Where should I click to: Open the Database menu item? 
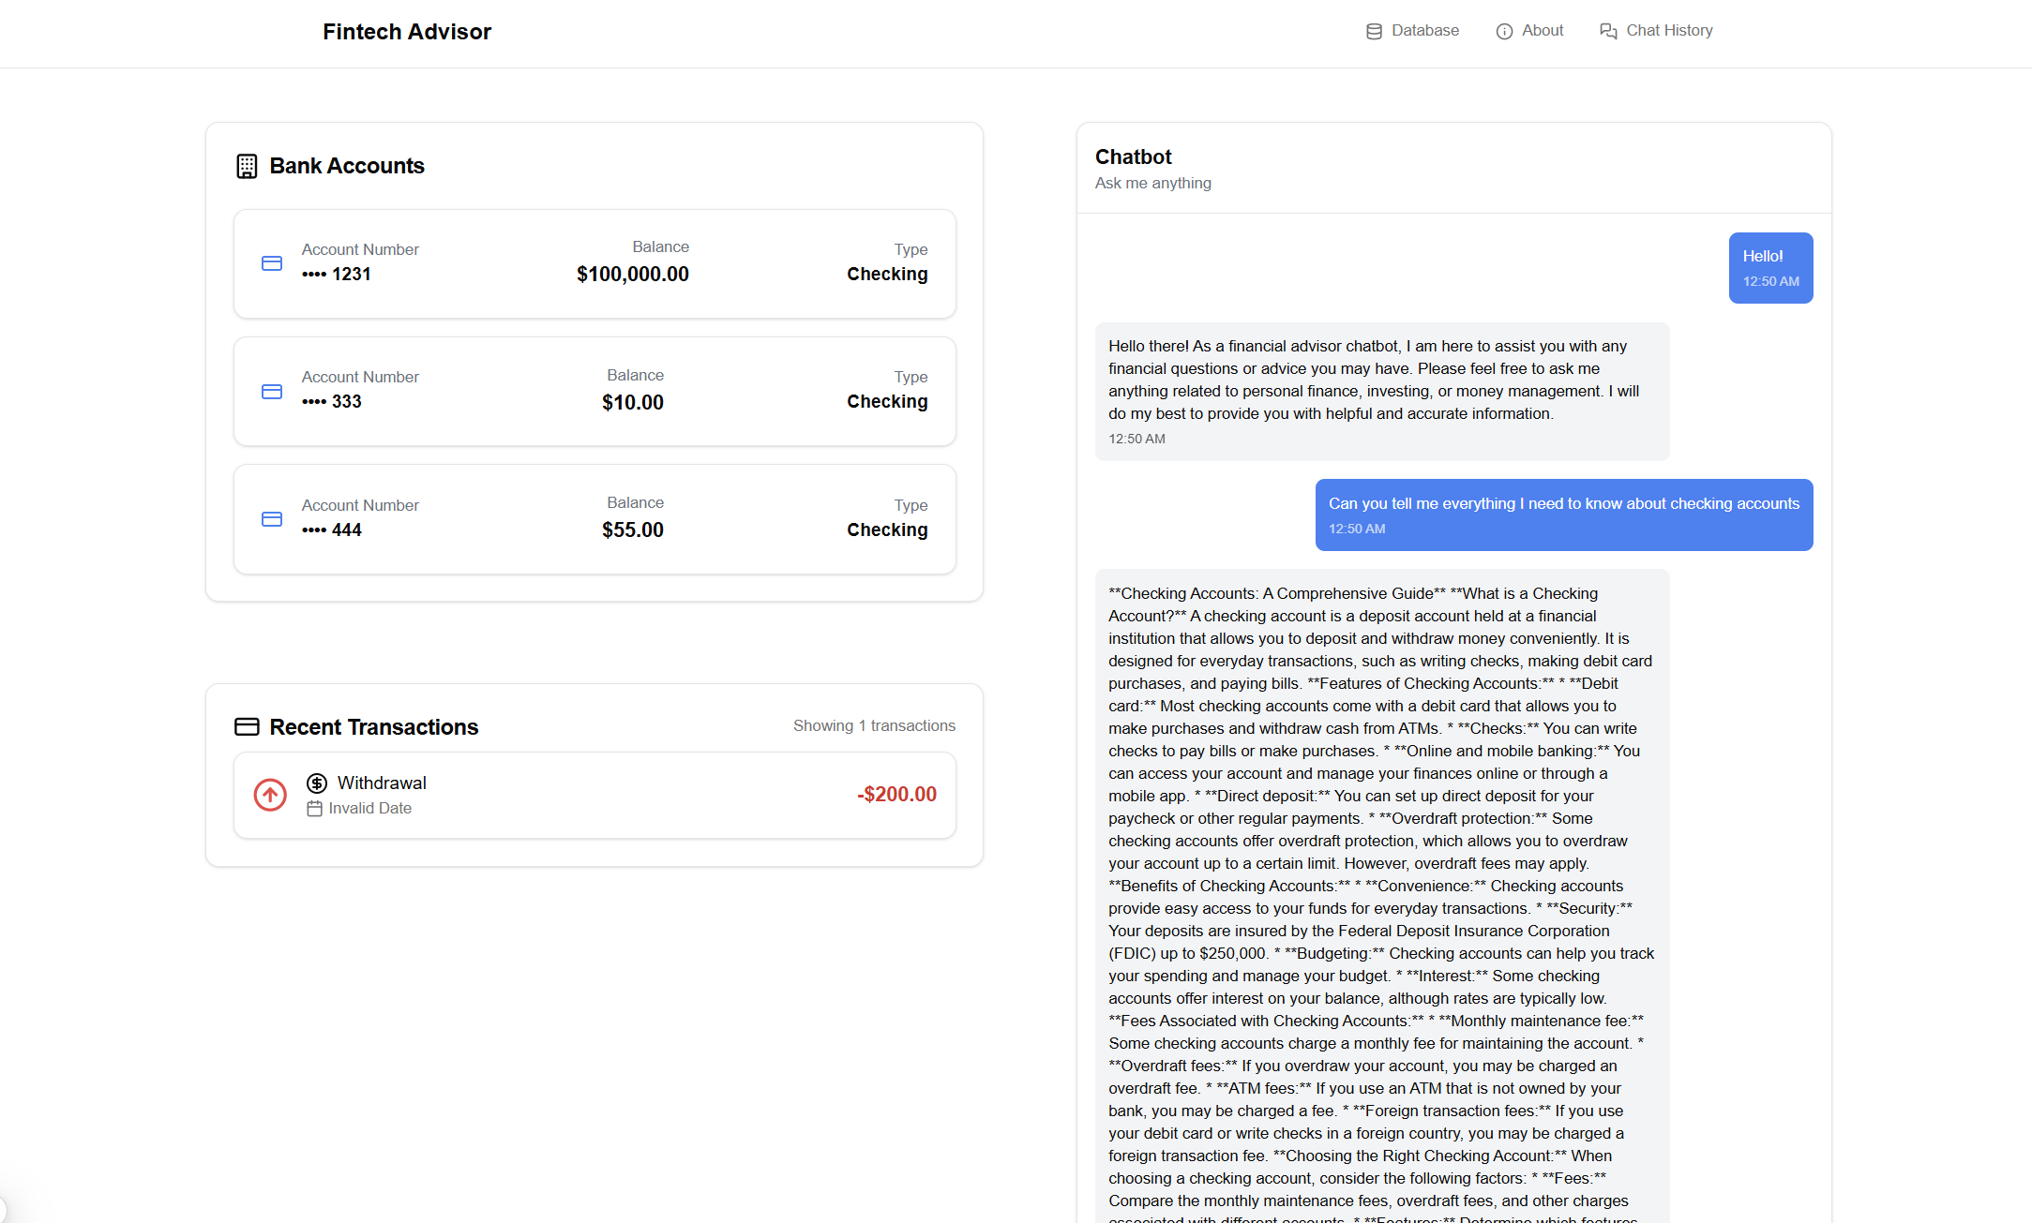click(1424, 31)
